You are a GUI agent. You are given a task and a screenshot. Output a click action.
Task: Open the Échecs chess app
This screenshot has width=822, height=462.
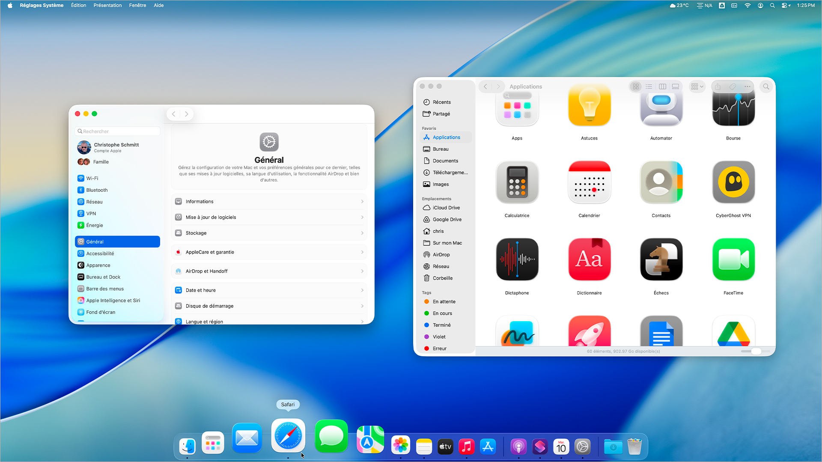(x=661, y=259)
